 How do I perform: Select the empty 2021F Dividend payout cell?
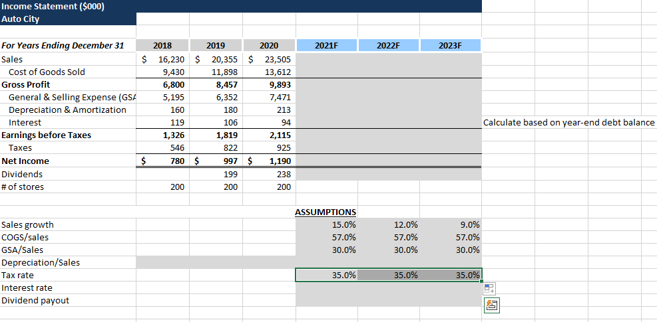point(326,300)
